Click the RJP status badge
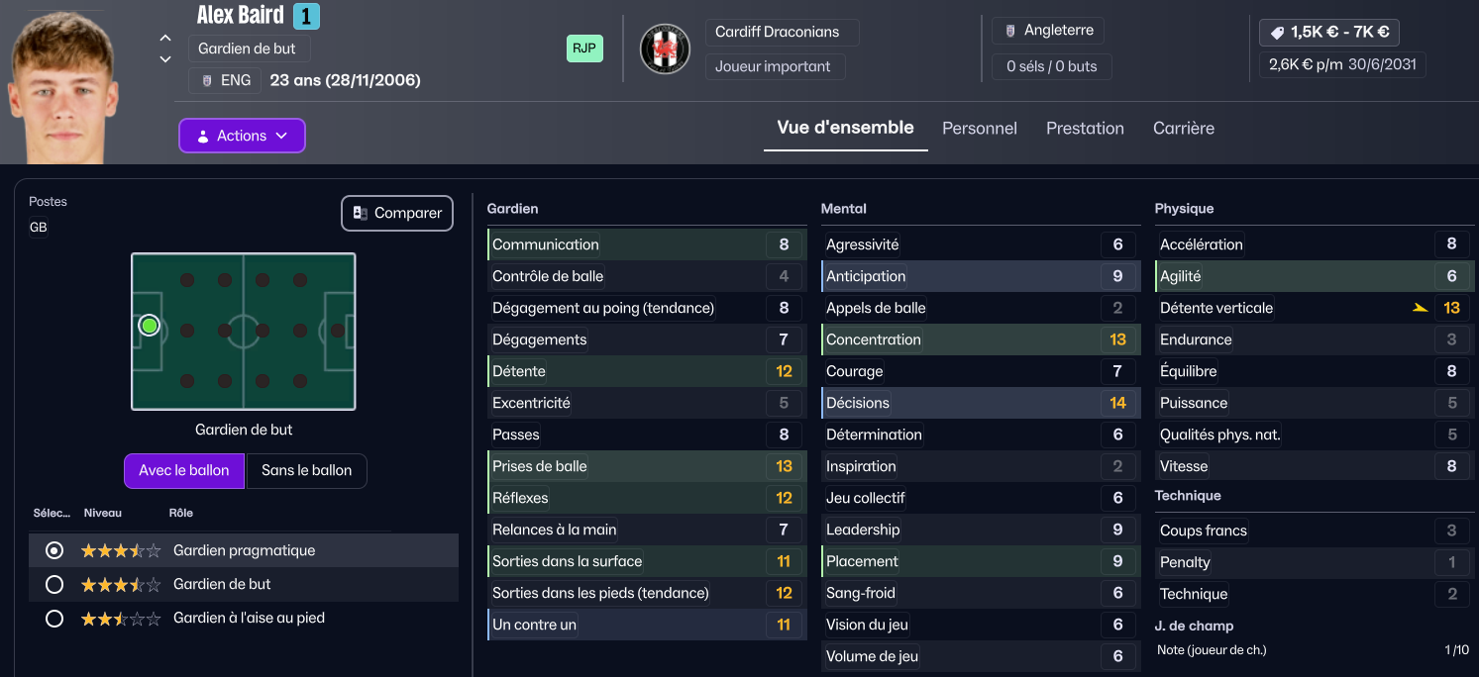1479x677 pixels. pos(584,48)
